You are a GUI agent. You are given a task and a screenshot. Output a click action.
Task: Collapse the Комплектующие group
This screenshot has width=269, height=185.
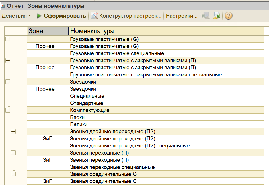[8, 110]
